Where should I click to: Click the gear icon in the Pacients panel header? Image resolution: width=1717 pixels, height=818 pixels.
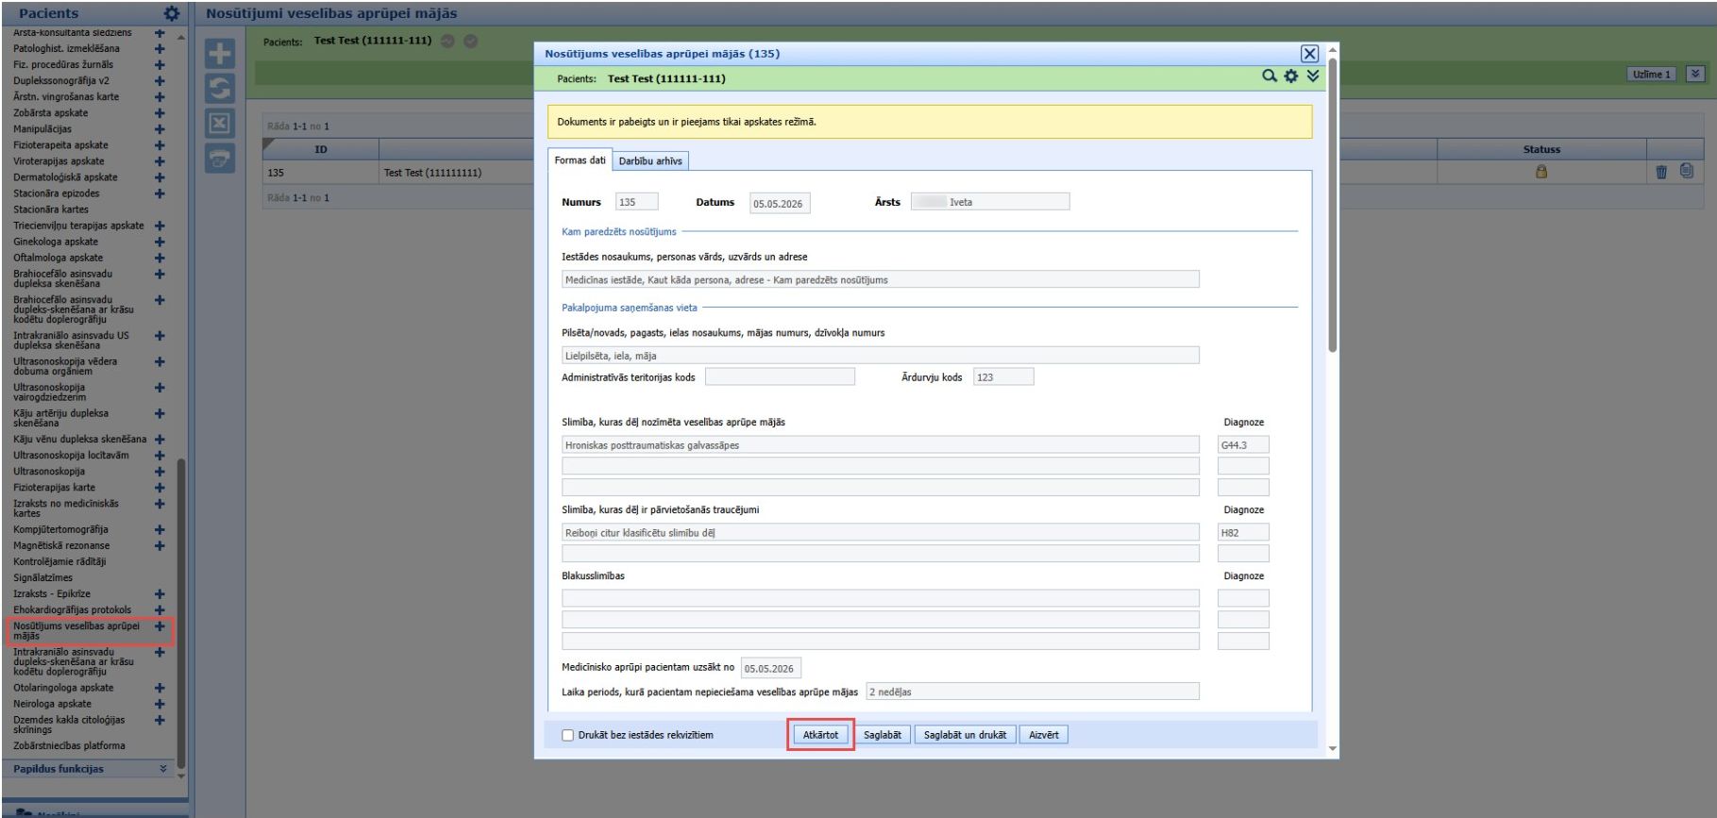(x=171, y=13)
